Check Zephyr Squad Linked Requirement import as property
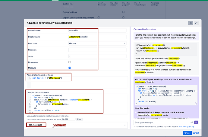 123,18
